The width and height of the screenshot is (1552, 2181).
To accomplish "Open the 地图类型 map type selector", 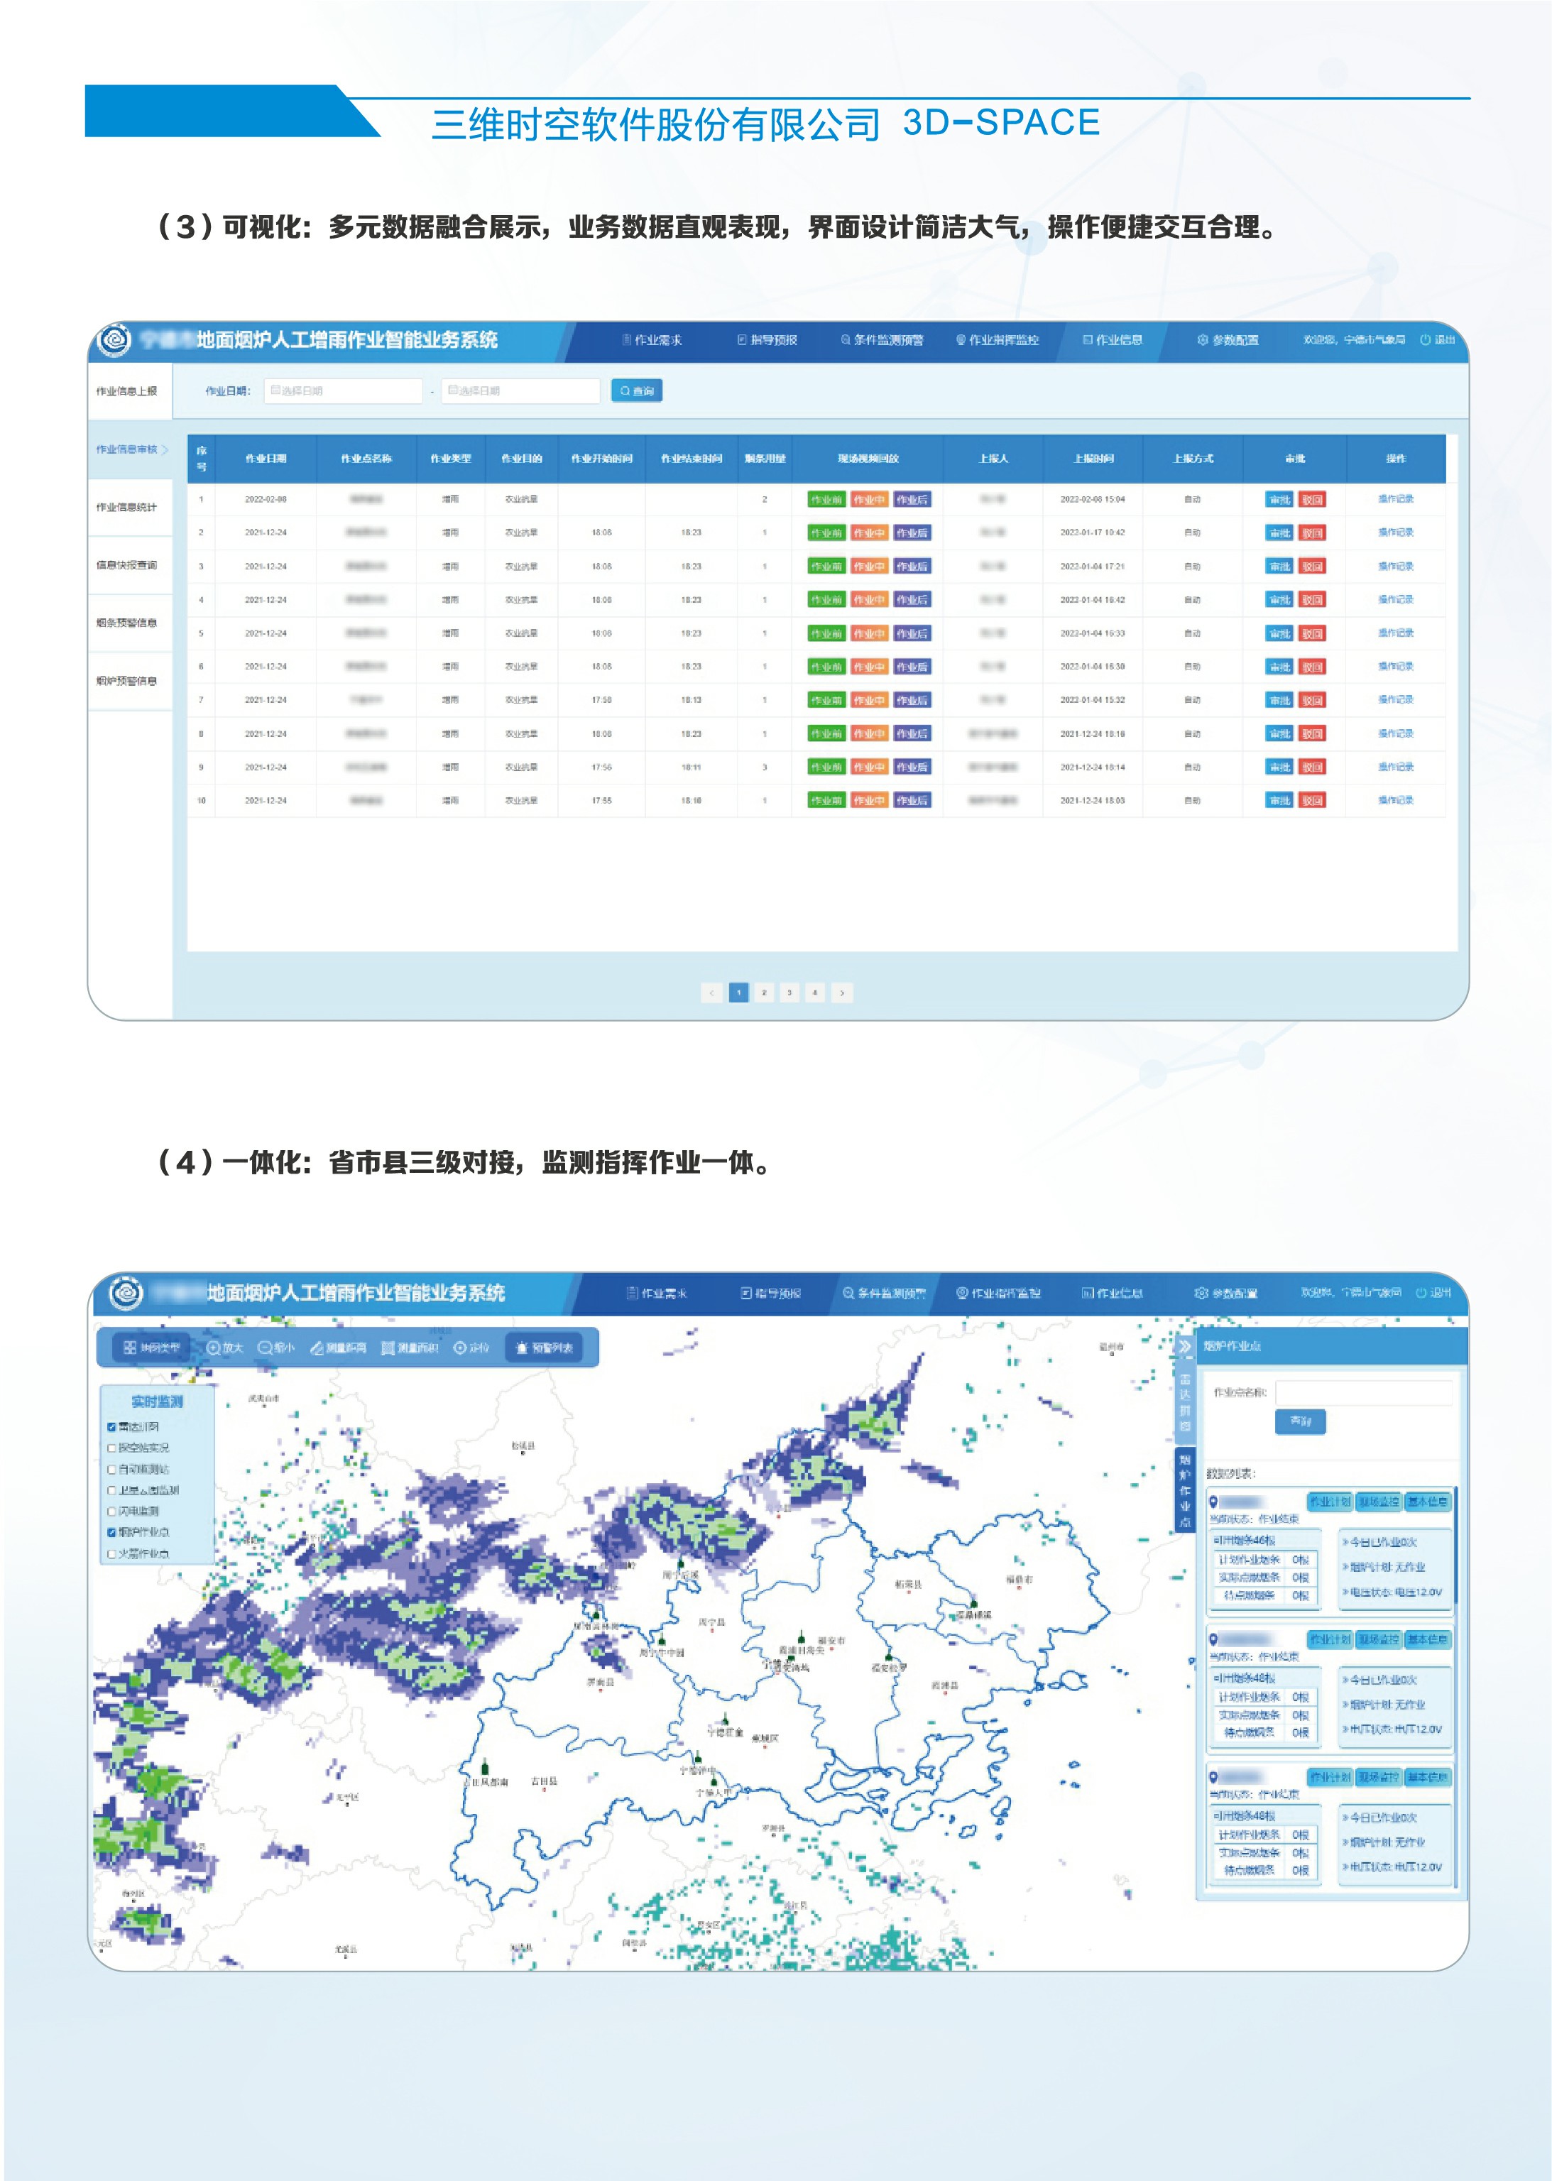I will [x=151, y=1348].
